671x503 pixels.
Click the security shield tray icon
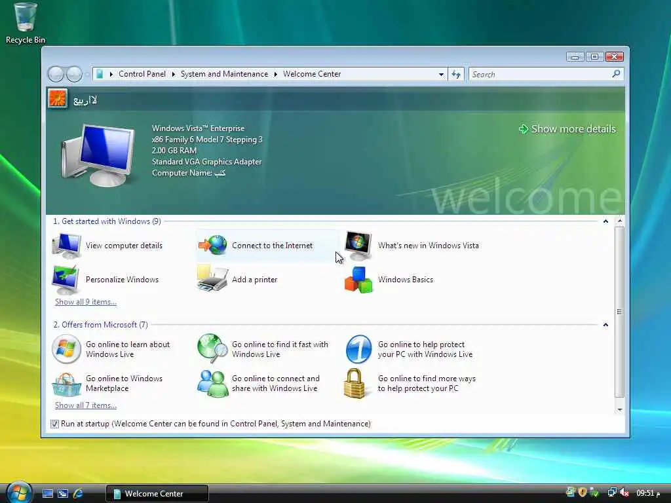pyautogui.click(x=582, y=493)
